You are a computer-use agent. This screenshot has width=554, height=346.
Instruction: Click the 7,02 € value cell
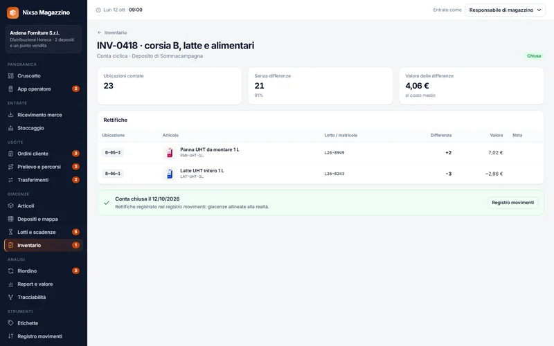(495, 152)
